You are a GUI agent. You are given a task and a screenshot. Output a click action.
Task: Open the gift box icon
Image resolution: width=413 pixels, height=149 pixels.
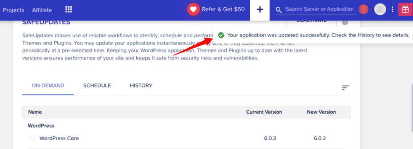(405, 10)
